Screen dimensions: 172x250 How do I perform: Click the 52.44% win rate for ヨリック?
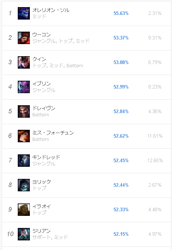tap(121, 185)
